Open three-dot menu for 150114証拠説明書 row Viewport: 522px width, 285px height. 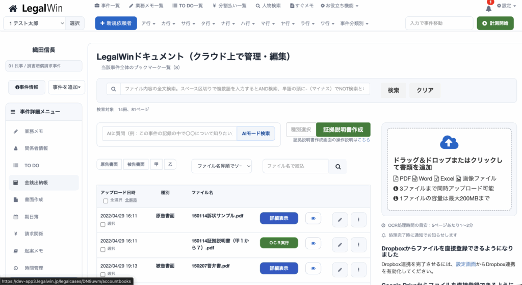click(358, 244)
